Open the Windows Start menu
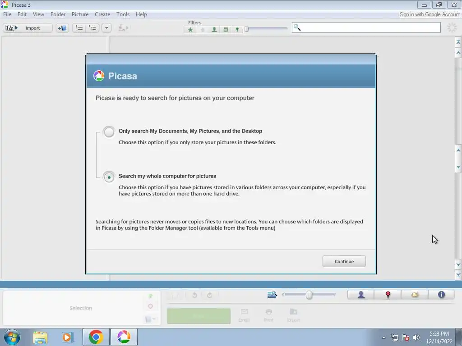The image size is (462, 346). tap(12, 337)
